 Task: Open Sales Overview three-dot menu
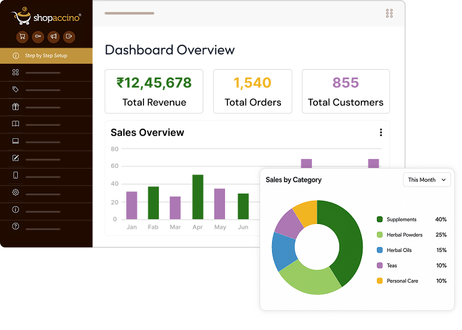pos(381,132)
